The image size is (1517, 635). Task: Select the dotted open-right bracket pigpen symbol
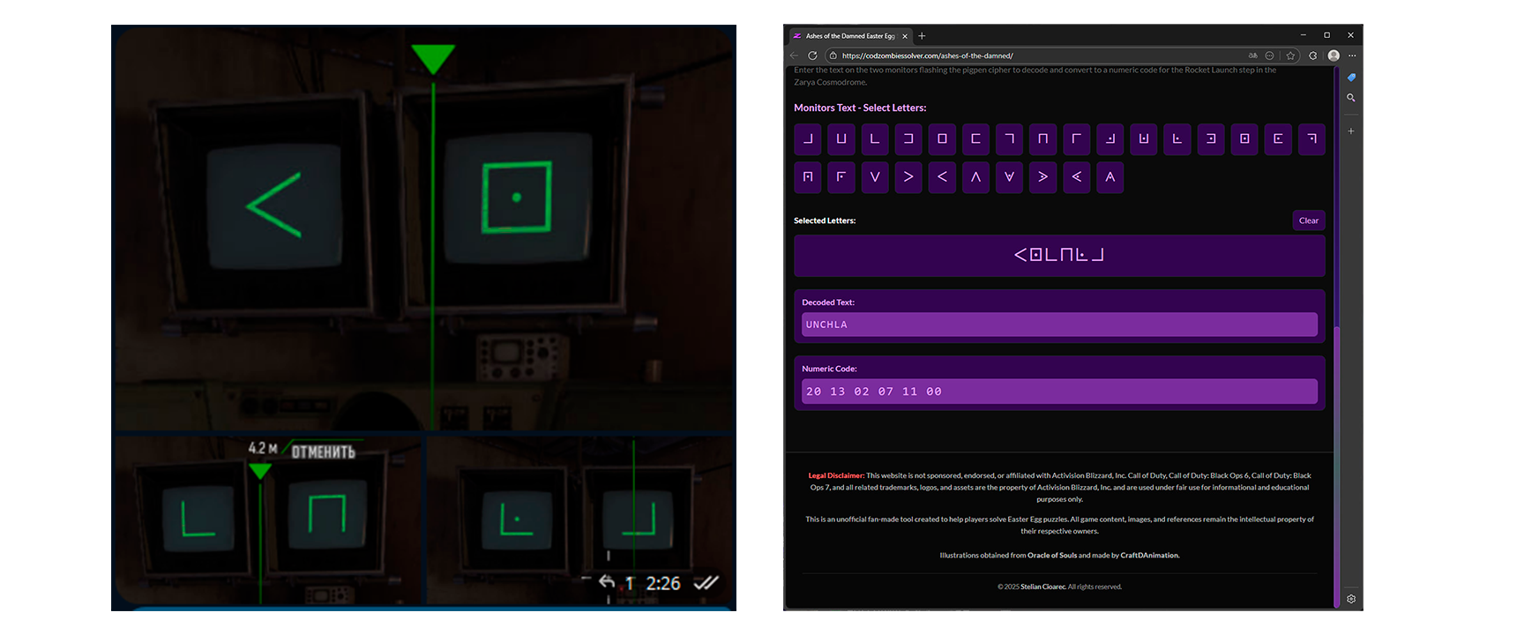[x=1278, y=138]
